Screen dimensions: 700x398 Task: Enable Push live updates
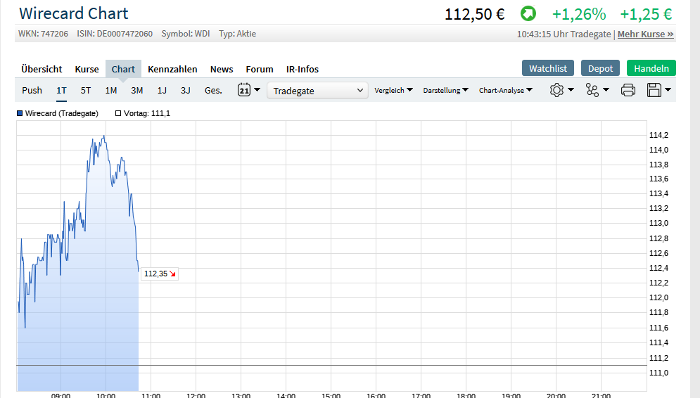pyautogui.click(x=32, y=90)
